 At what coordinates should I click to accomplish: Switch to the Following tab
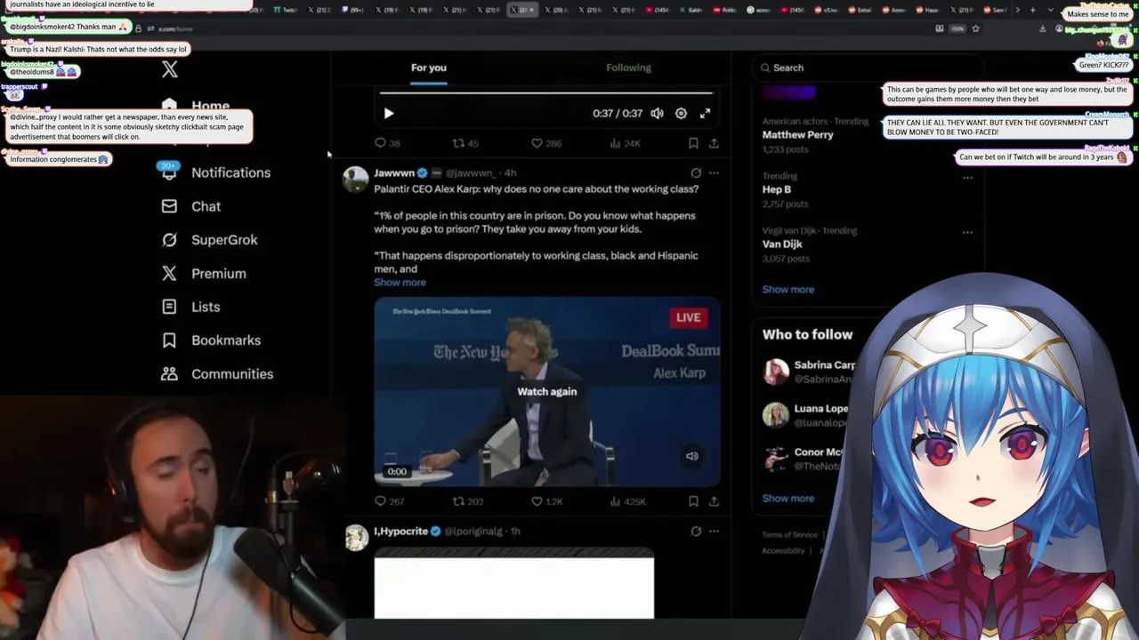(x=628, y=68)
